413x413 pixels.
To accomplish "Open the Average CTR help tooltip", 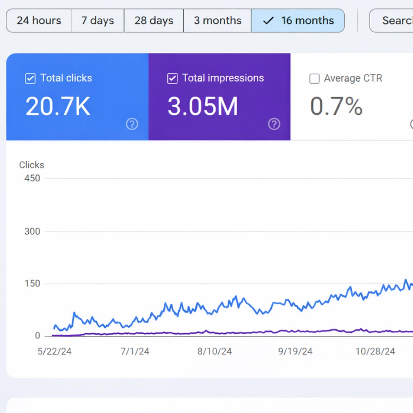I will point(411,124).
